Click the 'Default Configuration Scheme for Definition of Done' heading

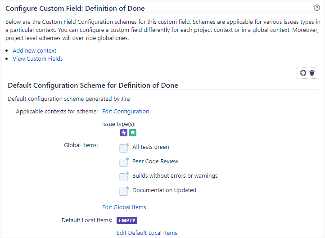coord(93,85)
